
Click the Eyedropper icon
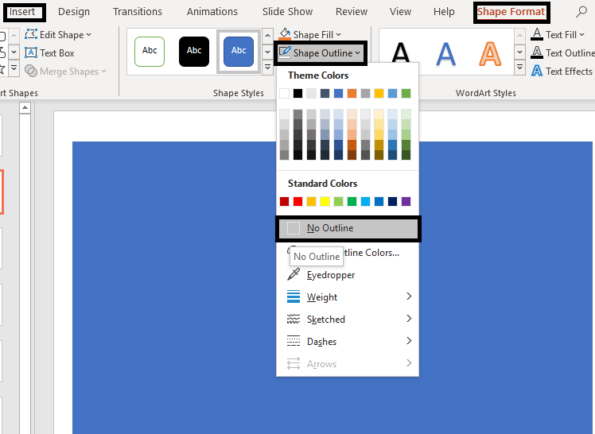click(x=294, y=274)
